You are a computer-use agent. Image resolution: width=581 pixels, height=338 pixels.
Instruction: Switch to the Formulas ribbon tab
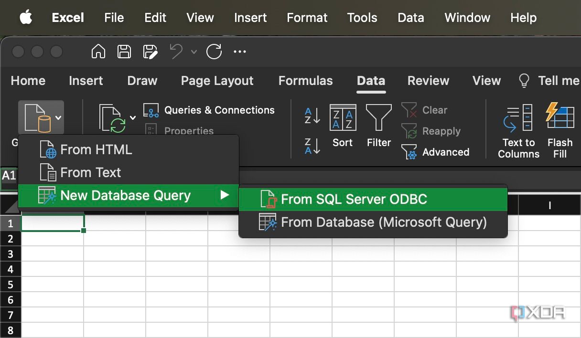pyautogui.click(x=305, y=81)
